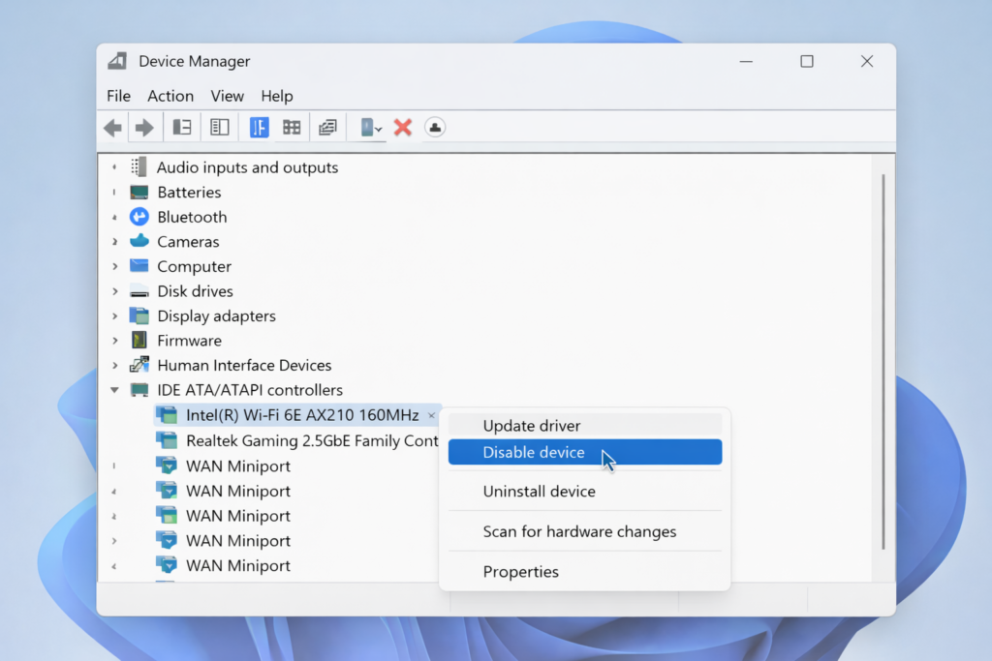Screen dimensions: 992x661
Task: Click the Forward arrow toolbar icon
Action: coord(144,128)
